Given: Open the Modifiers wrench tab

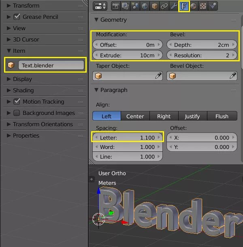Looking at the screenshot, I should tap(174, 6).
